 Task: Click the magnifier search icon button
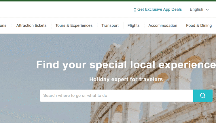[203, 96]
